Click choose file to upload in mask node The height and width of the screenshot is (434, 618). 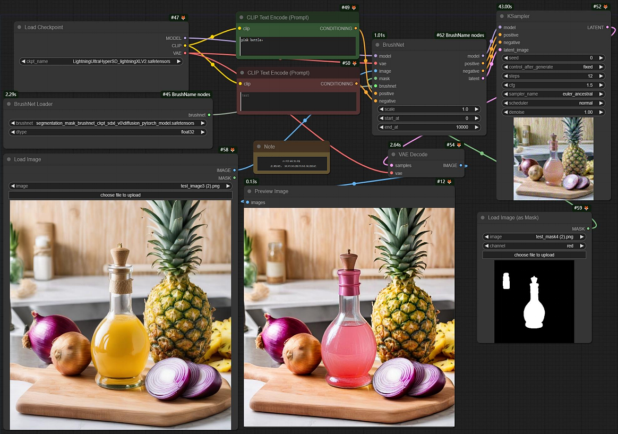click(534, 255)
